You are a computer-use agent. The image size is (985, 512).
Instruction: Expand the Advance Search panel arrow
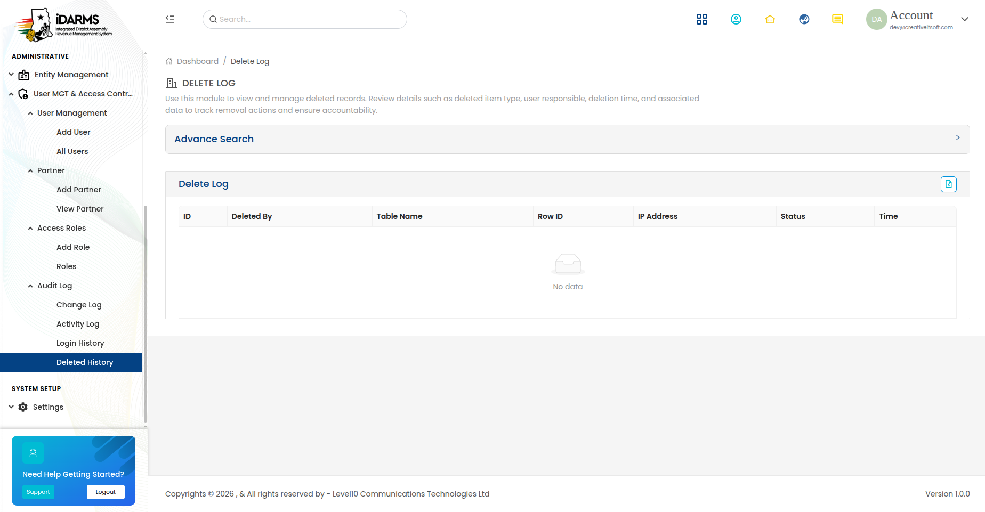tap(958, 137)
